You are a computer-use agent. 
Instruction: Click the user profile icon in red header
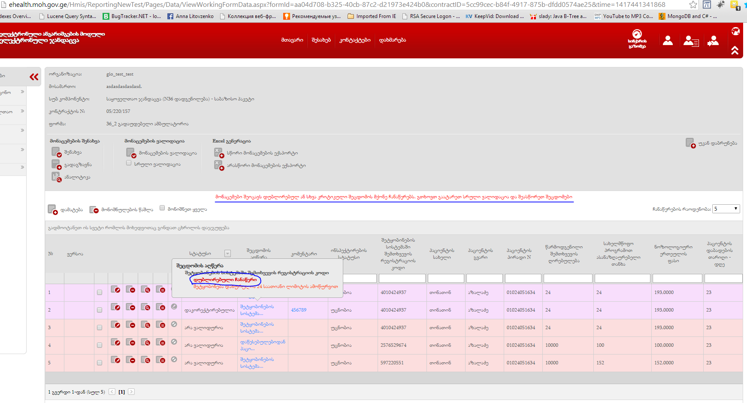668,41
